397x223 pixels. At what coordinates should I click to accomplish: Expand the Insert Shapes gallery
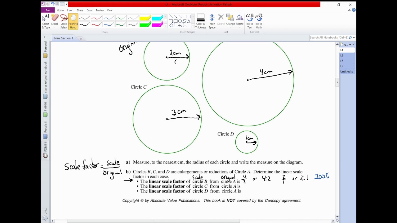pyautogui.click(x=193, y=26)
